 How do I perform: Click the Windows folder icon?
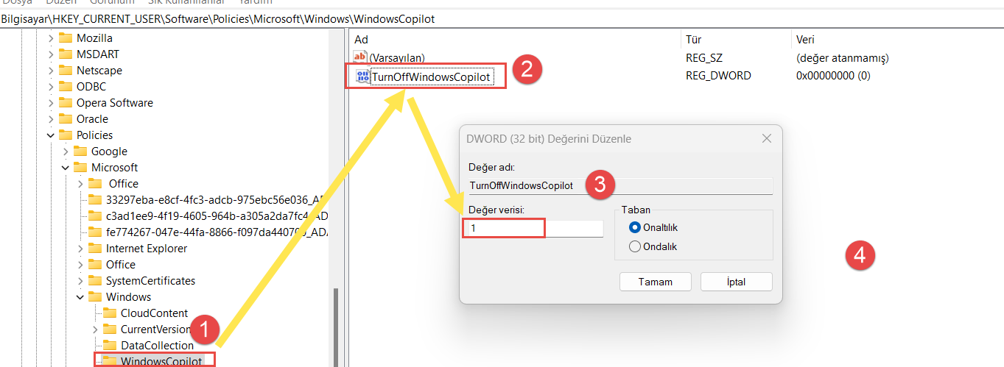pyautogui.click(x=95, y=297)
